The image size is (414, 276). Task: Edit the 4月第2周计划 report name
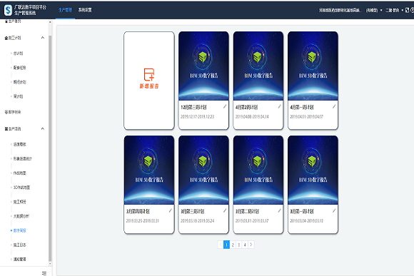(x=279, y=106)
